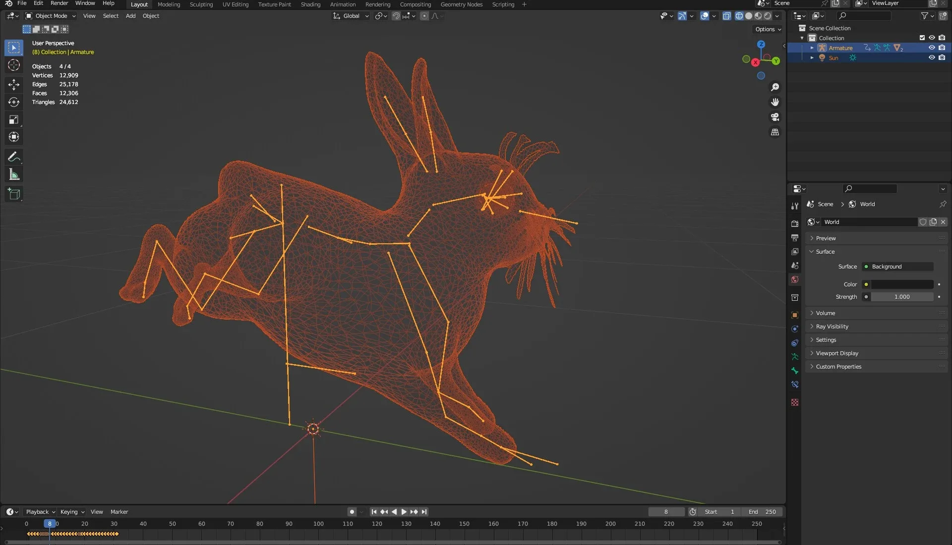Open the Add Cube tool

[x=14, y=194]
